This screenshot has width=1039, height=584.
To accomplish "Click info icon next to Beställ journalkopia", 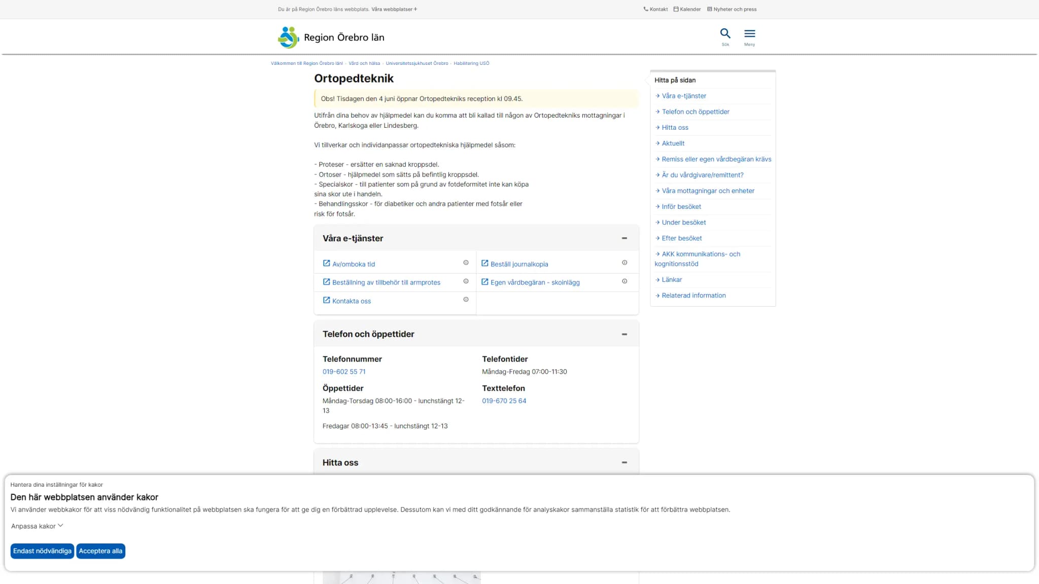I will 625,263.
